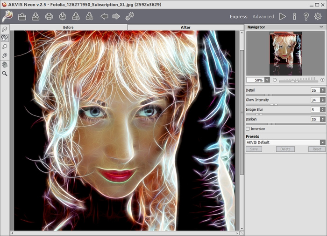The width and height of the screenshot is (327, 236).
Task: Click the Save image icon
Action: tap(36, 17)
